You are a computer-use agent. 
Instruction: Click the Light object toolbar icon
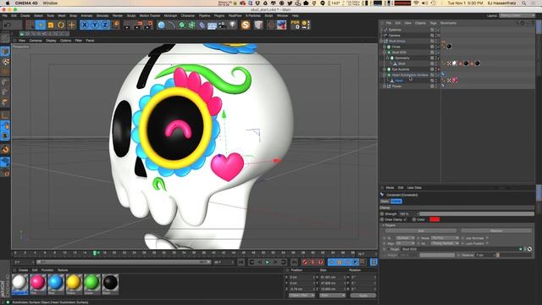232,25
